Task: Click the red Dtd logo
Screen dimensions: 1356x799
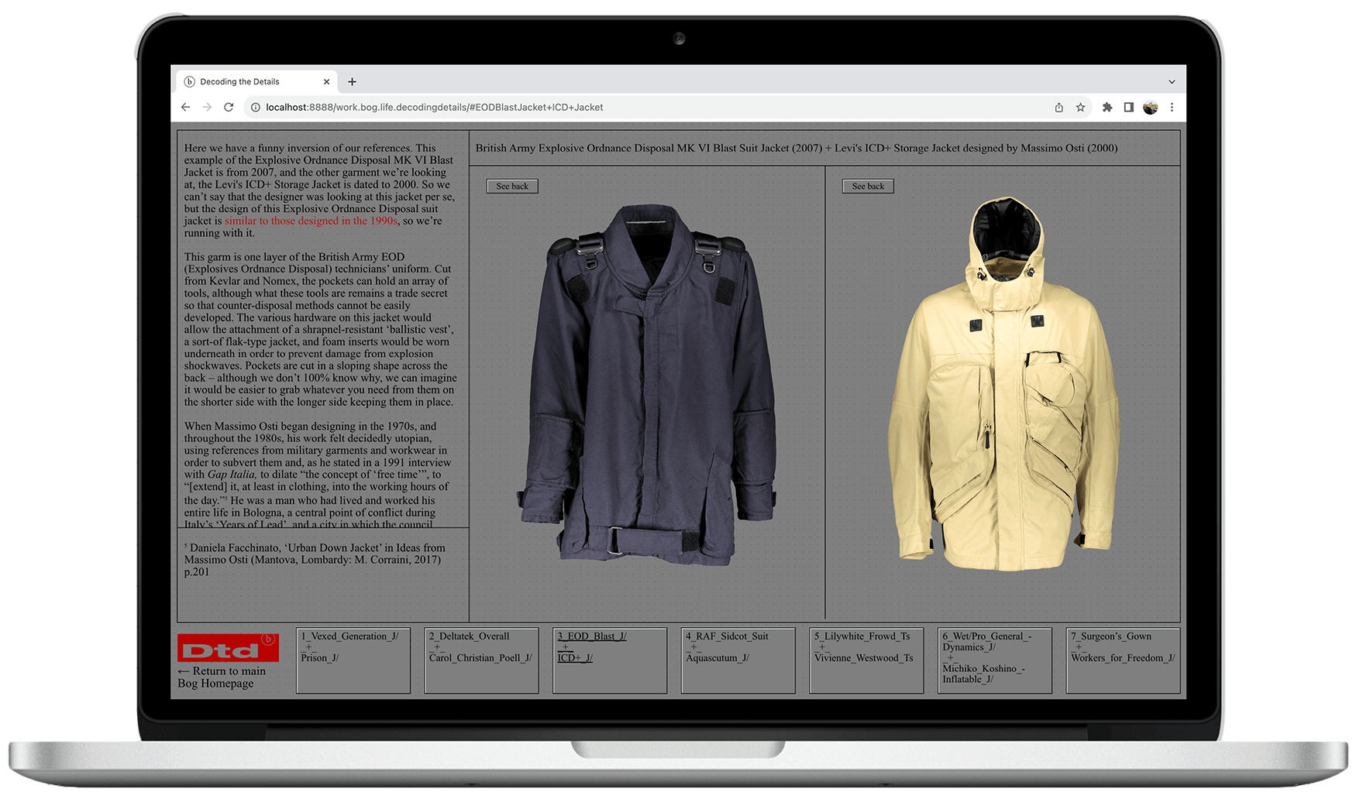Action: point(228,648)
